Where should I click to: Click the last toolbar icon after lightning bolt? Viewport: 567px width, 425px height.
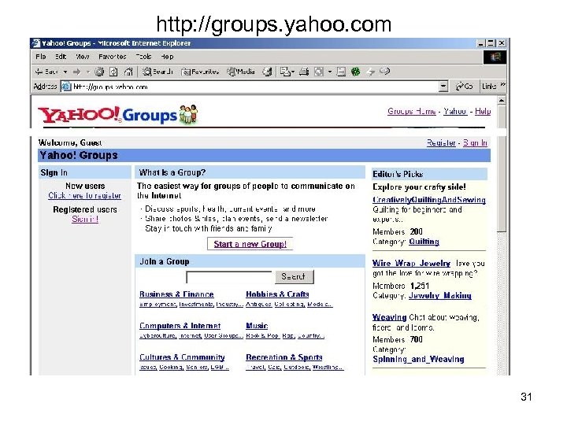384,71
